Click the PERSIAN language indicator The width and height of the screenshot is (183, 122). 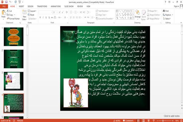point(20,121)
